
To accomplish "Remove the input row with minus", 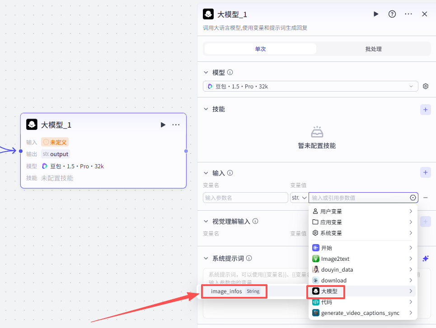I will [x=425, y=198].
